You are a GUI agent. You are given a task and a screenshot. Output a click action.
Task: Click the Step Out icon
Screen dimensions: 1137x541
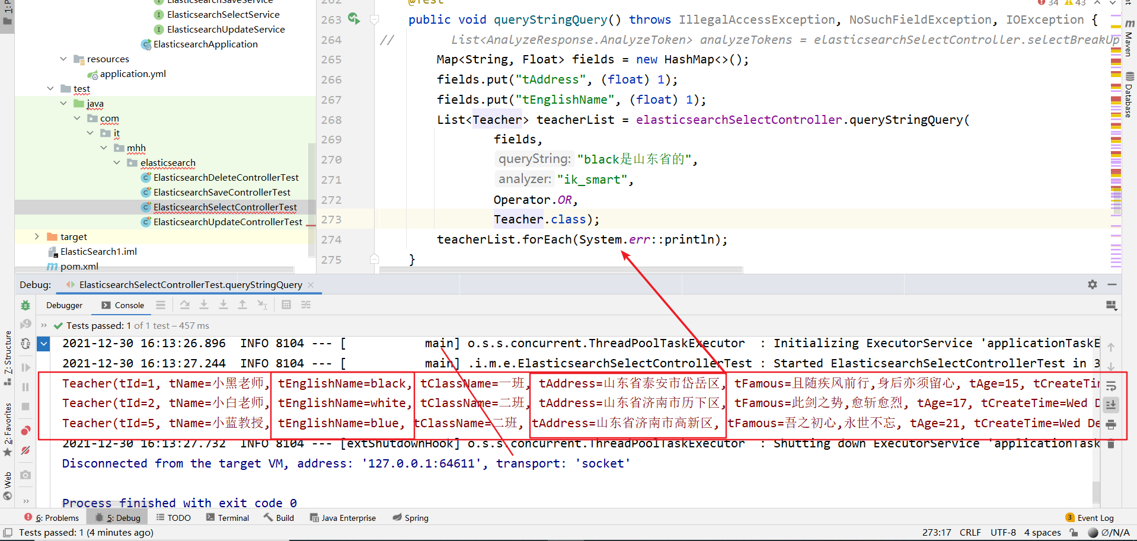[242, 305]
